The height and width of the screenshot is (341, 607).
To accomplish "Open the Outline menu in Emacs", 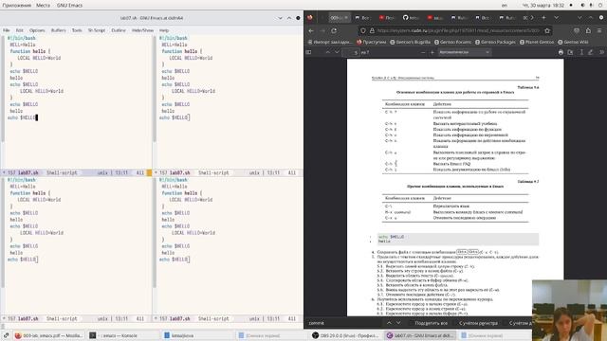I will 119,30.
